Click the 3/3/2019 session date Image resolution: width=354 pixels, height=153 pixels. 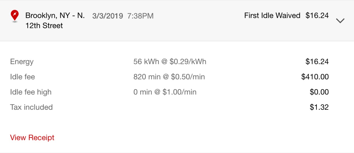point(107,16)
